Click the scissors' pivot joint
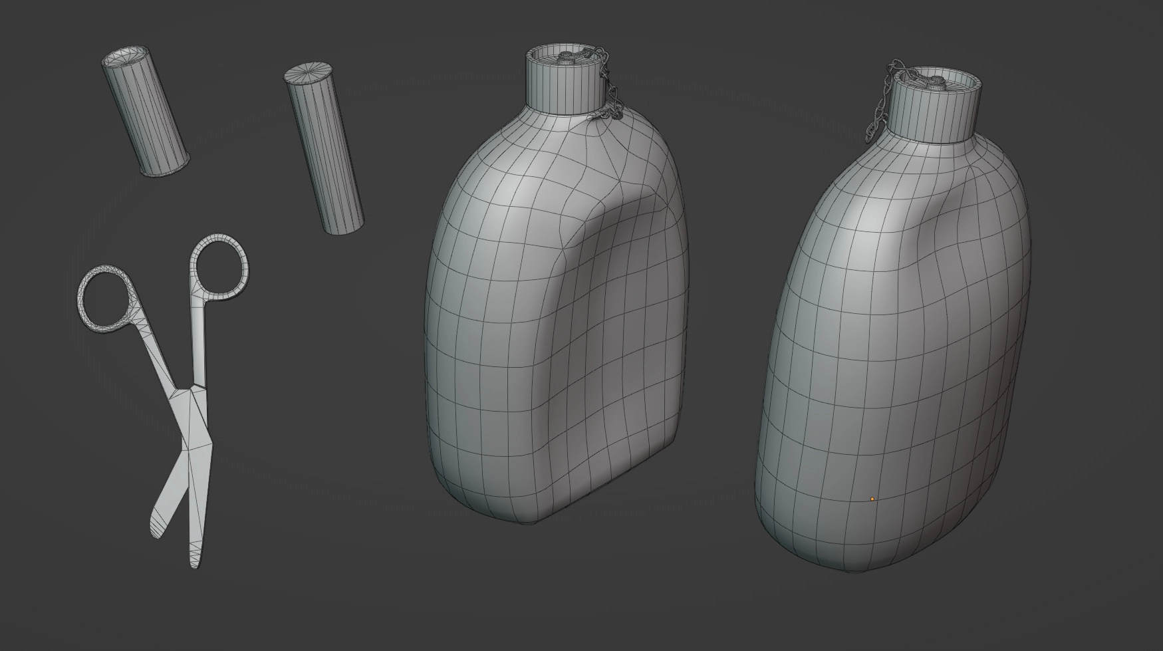 point(192,394)
